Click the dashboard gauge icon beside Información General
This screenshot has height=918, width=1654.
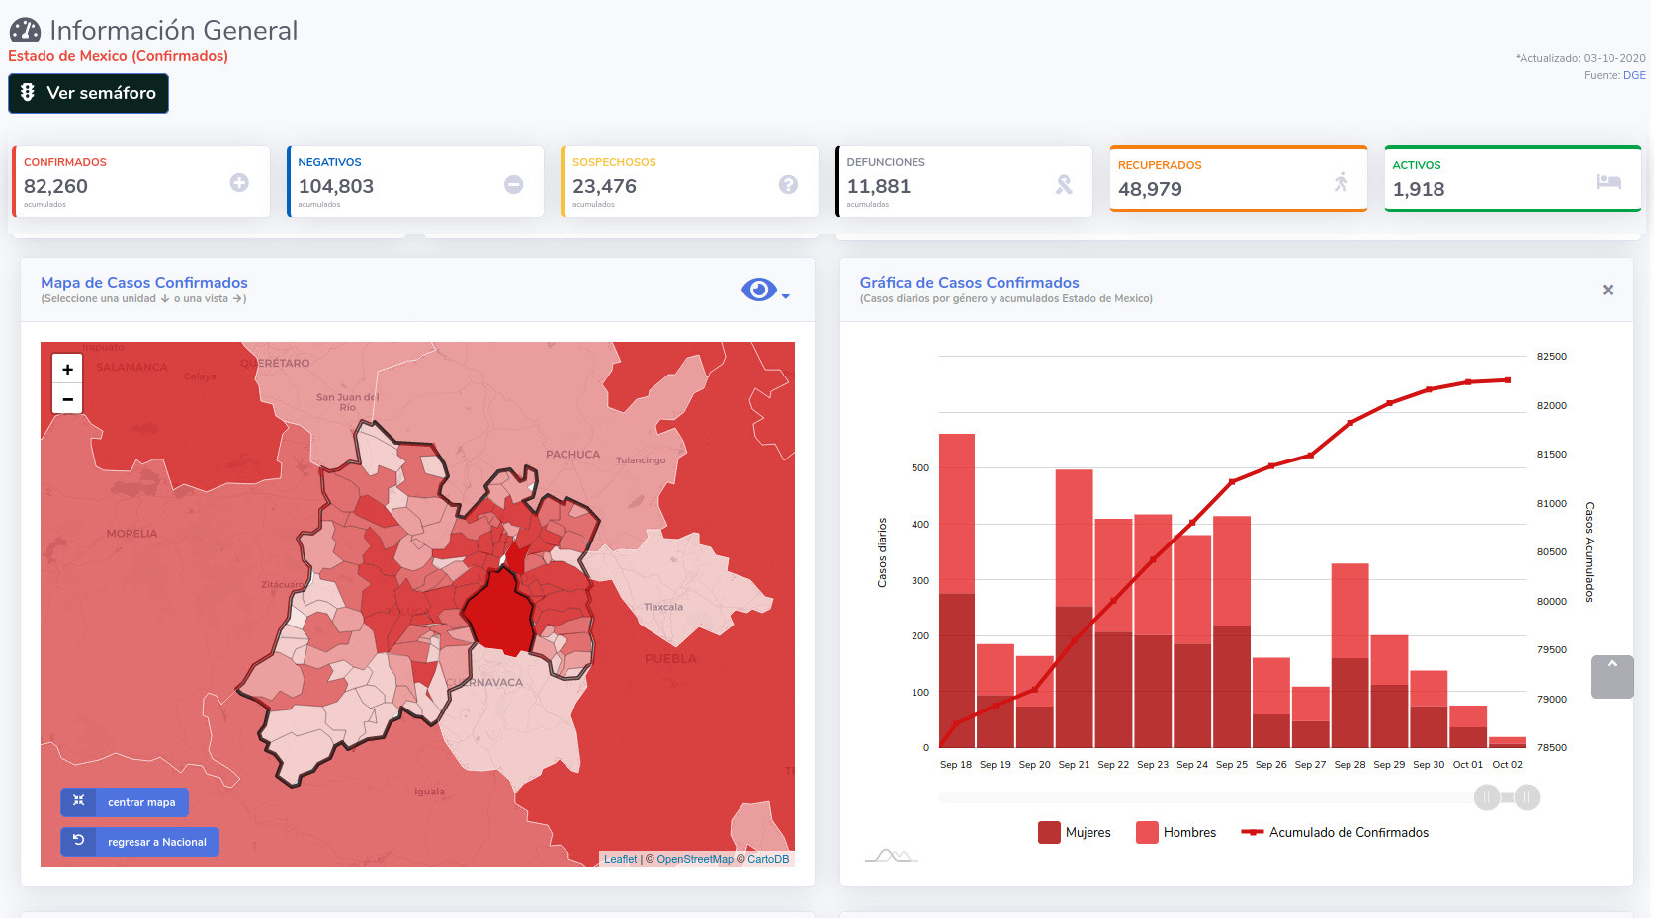25,31
